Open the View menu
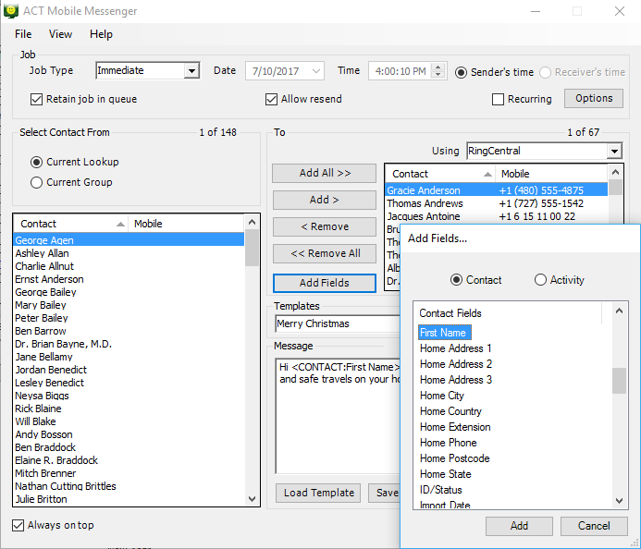Screen dimensions: 641x549 pos(60,34)
